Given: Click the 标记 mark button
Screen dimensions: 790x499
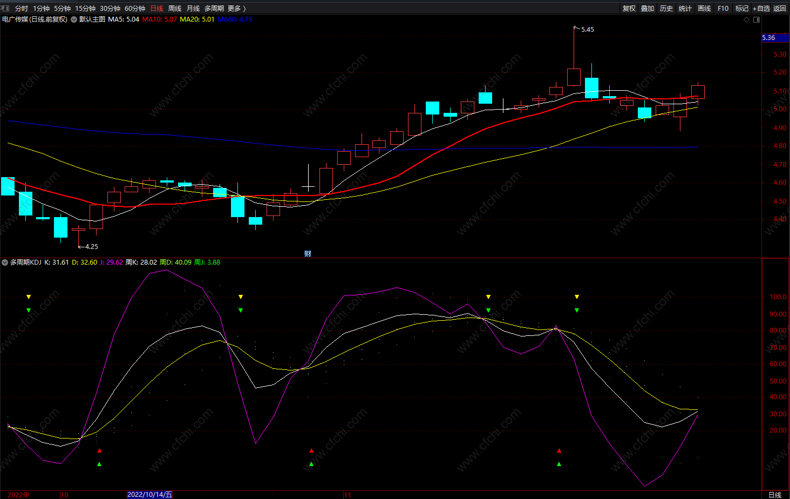Looking at the screenshot, I should pos(742,9).
